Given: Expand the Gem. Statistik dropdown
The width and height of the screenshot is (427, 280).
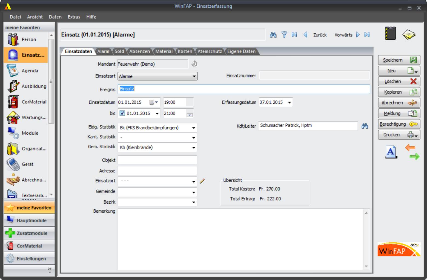Looking at the screenshot, I should point(194,147).
